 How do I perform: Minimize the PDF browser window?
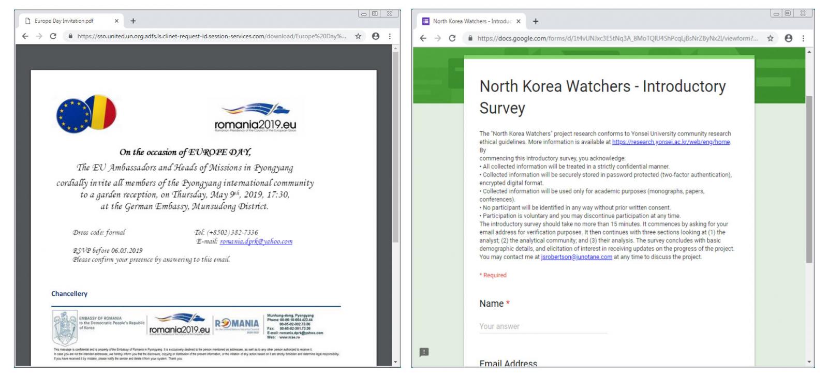(x=364, y=13)
